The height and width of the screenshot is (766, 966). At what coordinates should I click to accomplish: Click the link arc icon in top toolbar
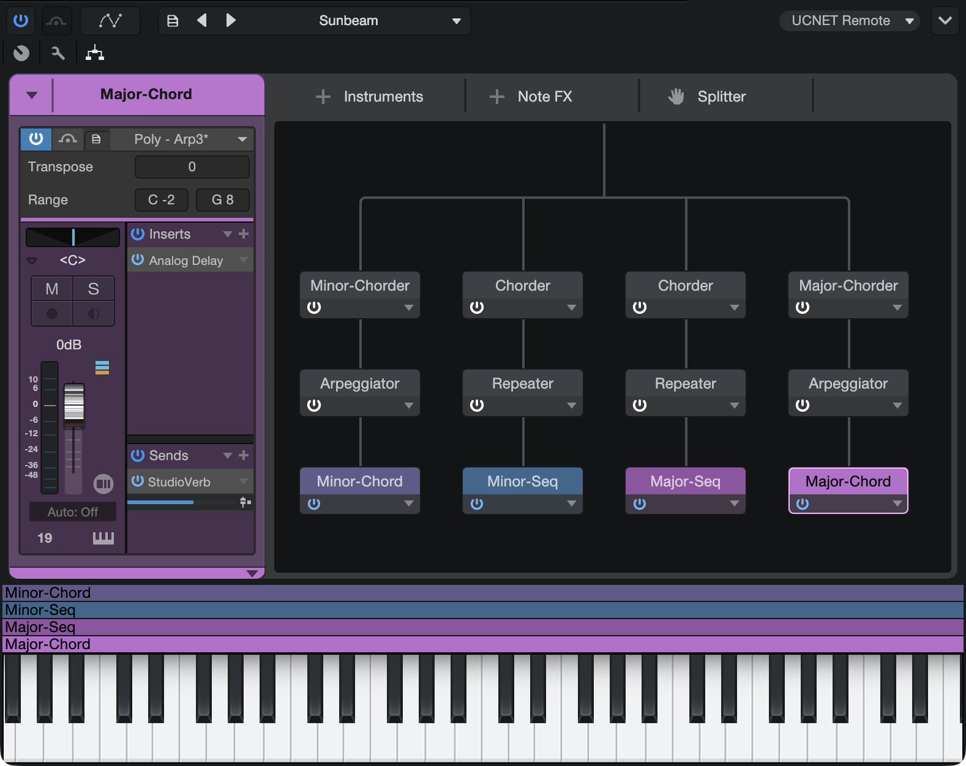point(57,21)
